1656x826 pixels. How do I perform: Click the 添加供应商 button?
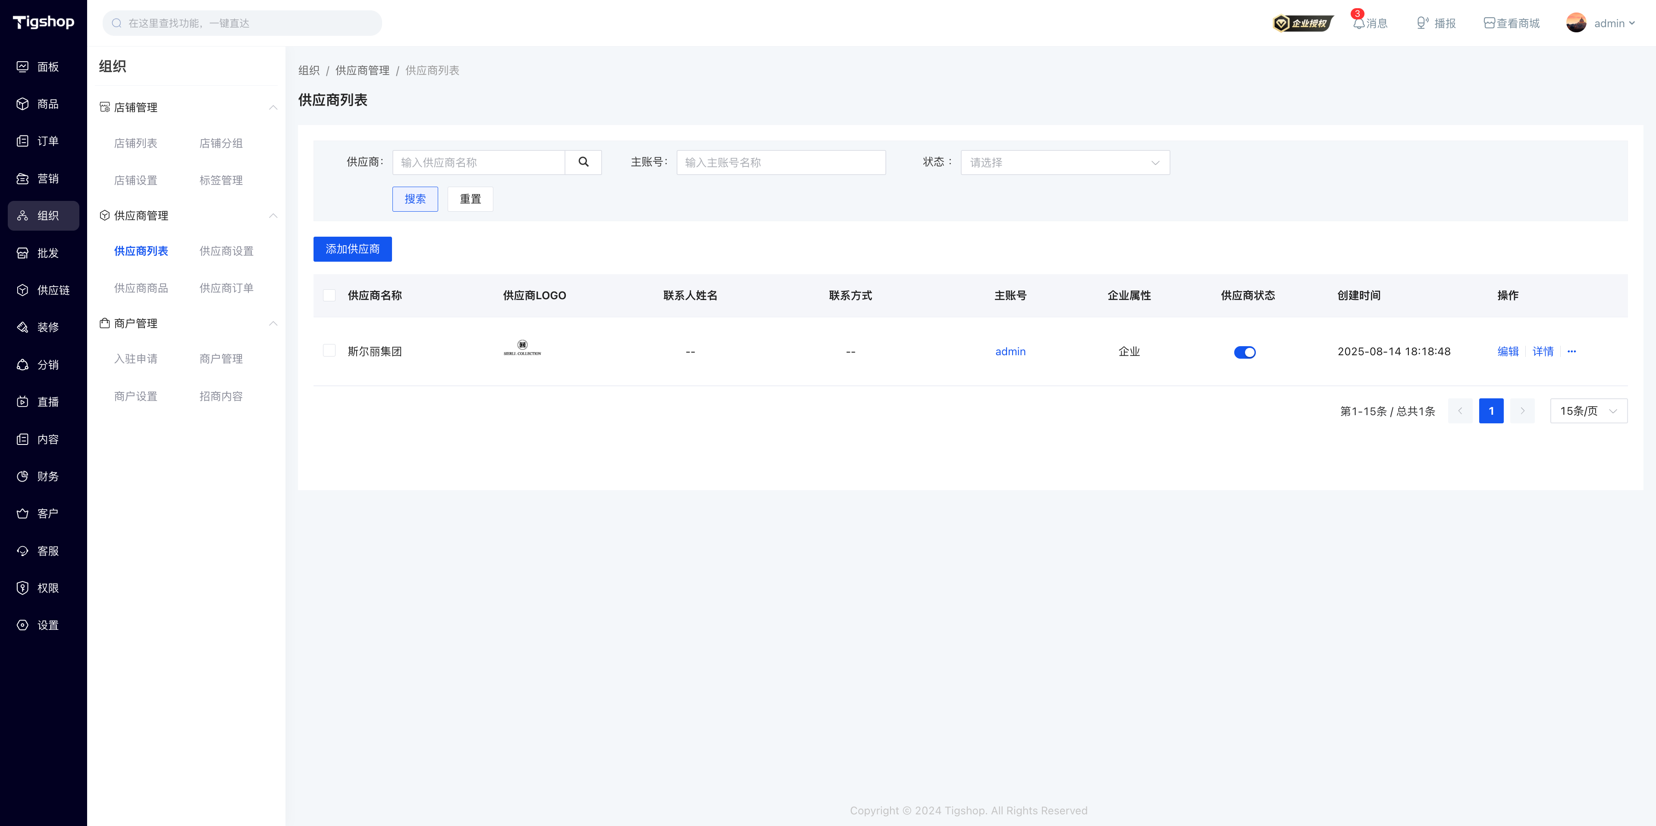[x=352, y=250]
